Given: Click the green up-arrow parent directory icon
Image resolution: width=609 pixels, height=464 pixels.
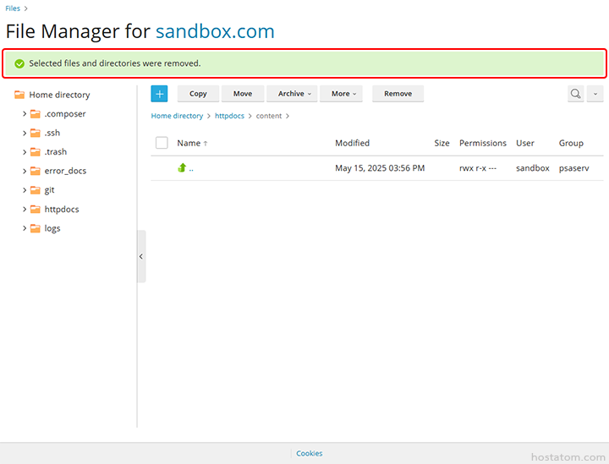Looking at the screenshot, I should [x=182, y=168].
